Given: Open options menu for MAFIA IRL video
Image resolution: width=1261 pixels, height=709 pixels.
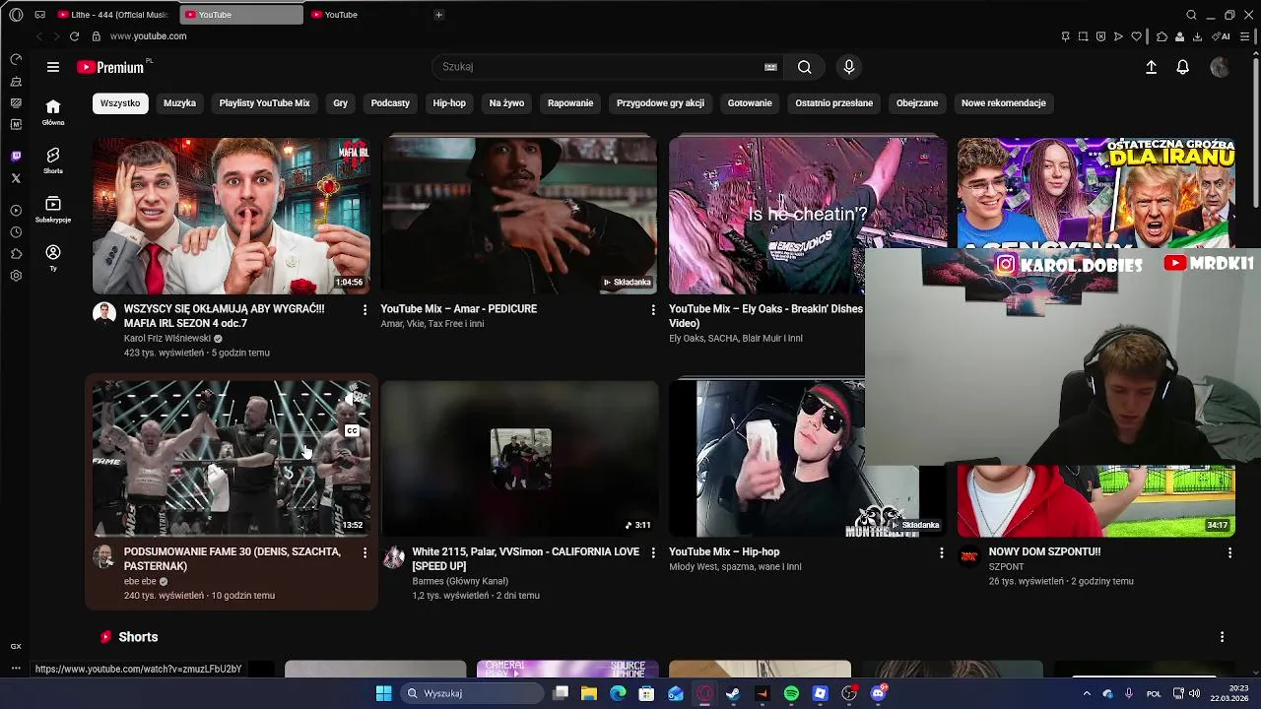Looking at the screenshot, I should (365, 310).
